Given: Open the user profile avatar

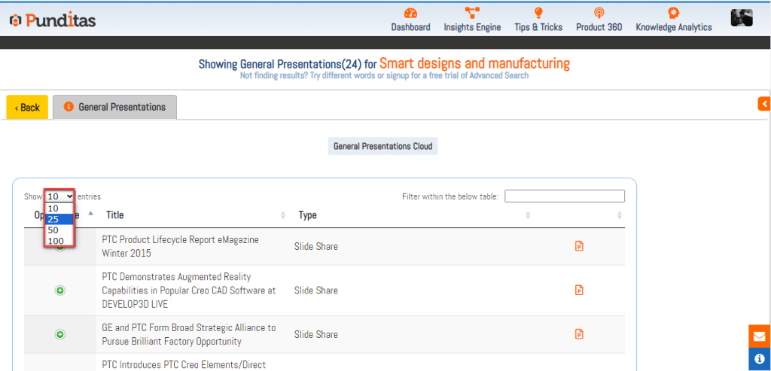Looking at the screenshot, I should coord(742,18).
